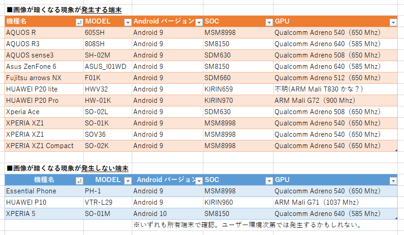Select the Xperia Ace cell
The image size is (404, 235).
tap(44, 112)
